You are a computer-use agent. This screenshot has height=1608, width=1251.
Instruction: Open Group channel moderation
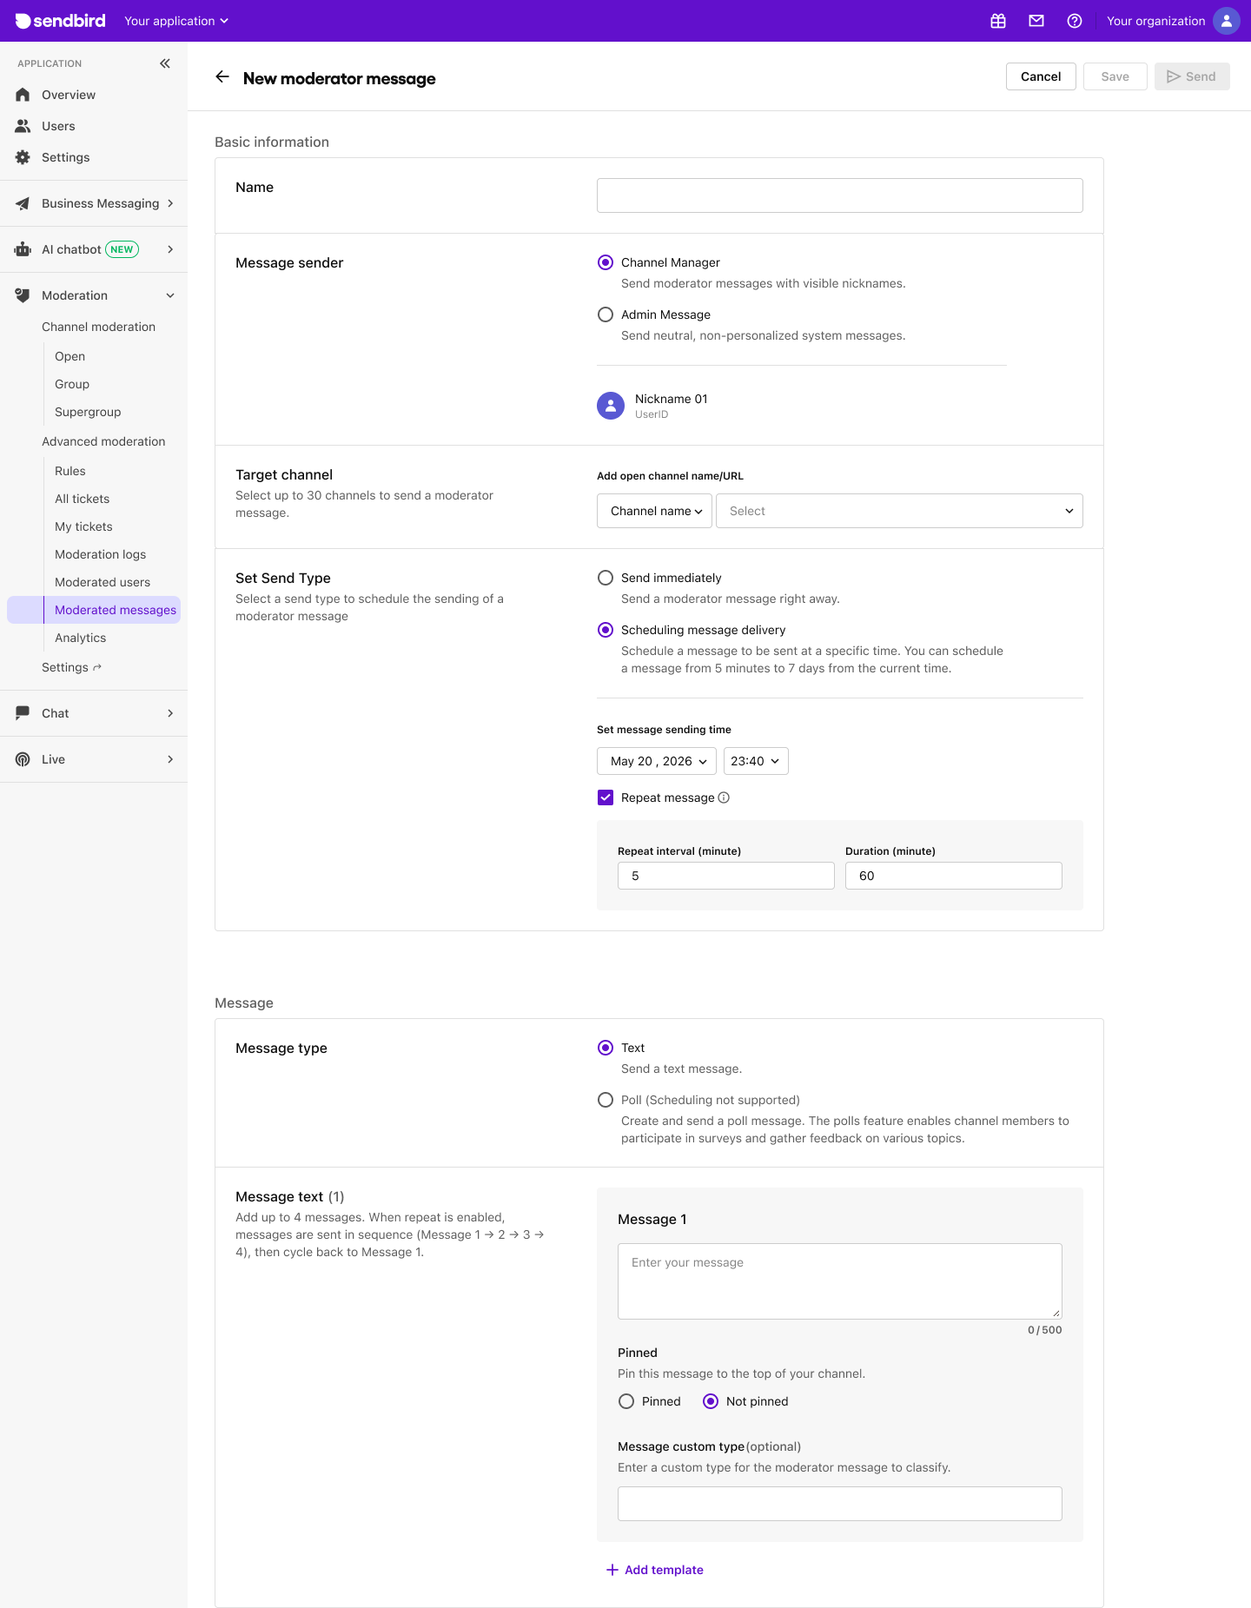[x=72, y=384]
